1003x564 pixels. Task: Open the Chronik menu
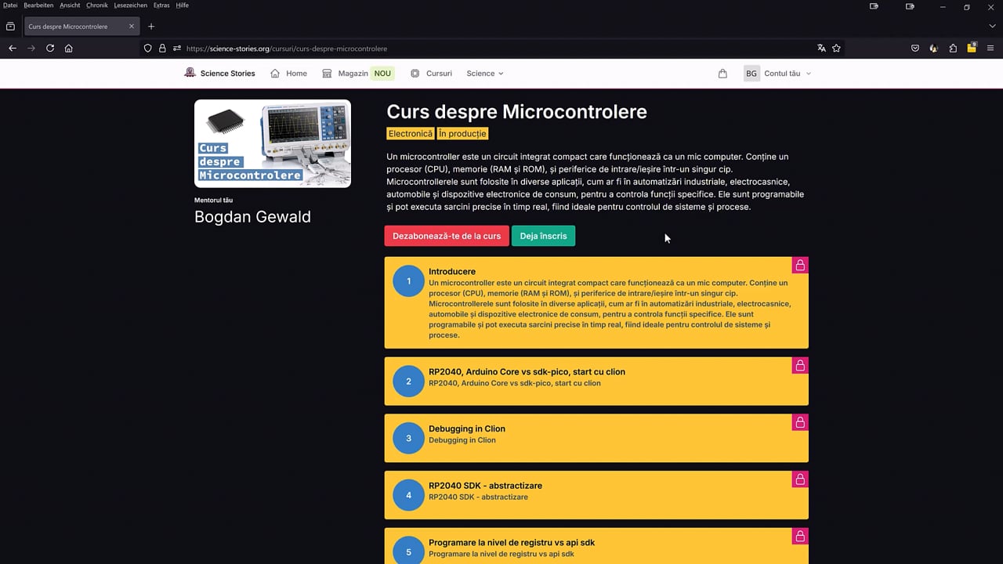click(x=97, y=5)
